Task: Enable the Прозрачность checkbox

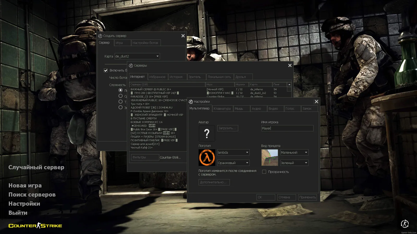Action: point(264,172)
